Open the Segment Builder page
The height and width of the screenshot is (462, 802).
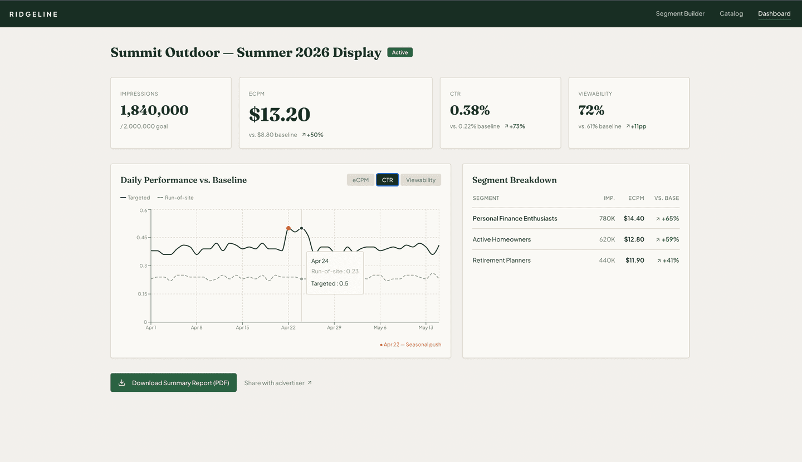[x=680, y=13]
